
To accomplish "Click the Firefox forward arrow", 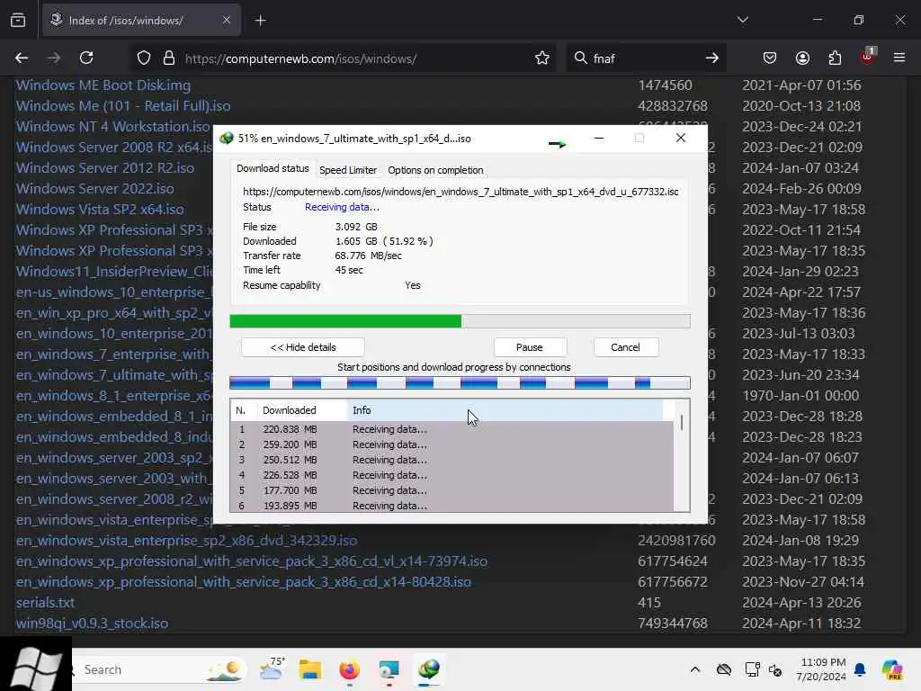I will (x=54, y=58).
